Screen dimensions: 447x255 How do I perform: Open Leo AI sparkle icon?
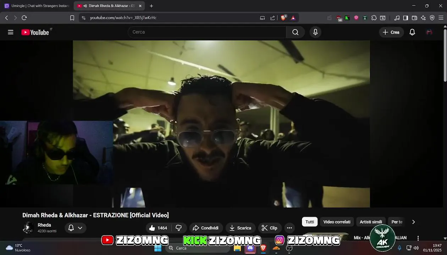(423, 18)
